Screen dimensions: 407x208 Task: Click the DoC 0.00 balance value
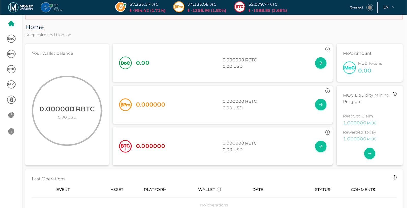pos(142,63)
